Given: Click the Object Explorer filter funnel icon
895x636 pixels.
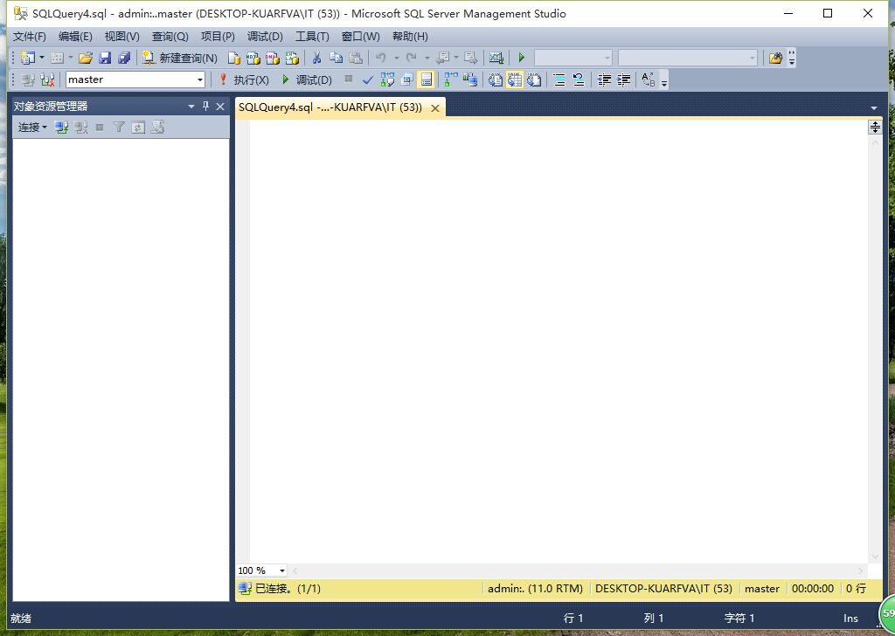Looking at the screenshot, I should [x=119, y=128].
